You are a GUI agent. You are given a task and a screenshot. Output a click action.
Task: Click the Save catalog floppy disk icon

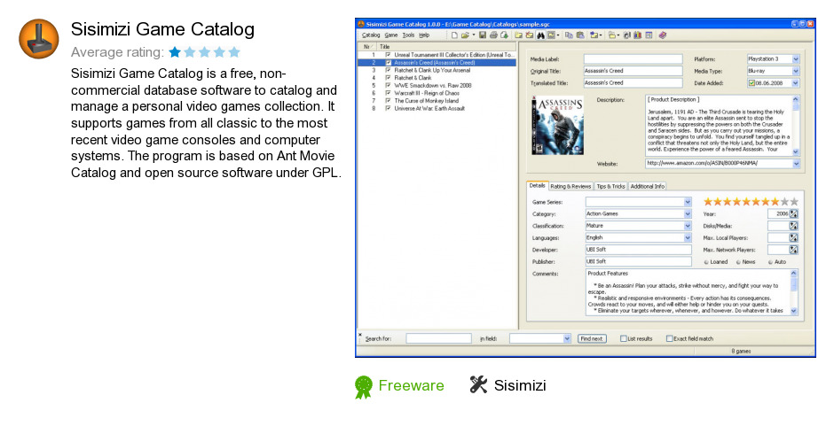(x=483, y=35)
